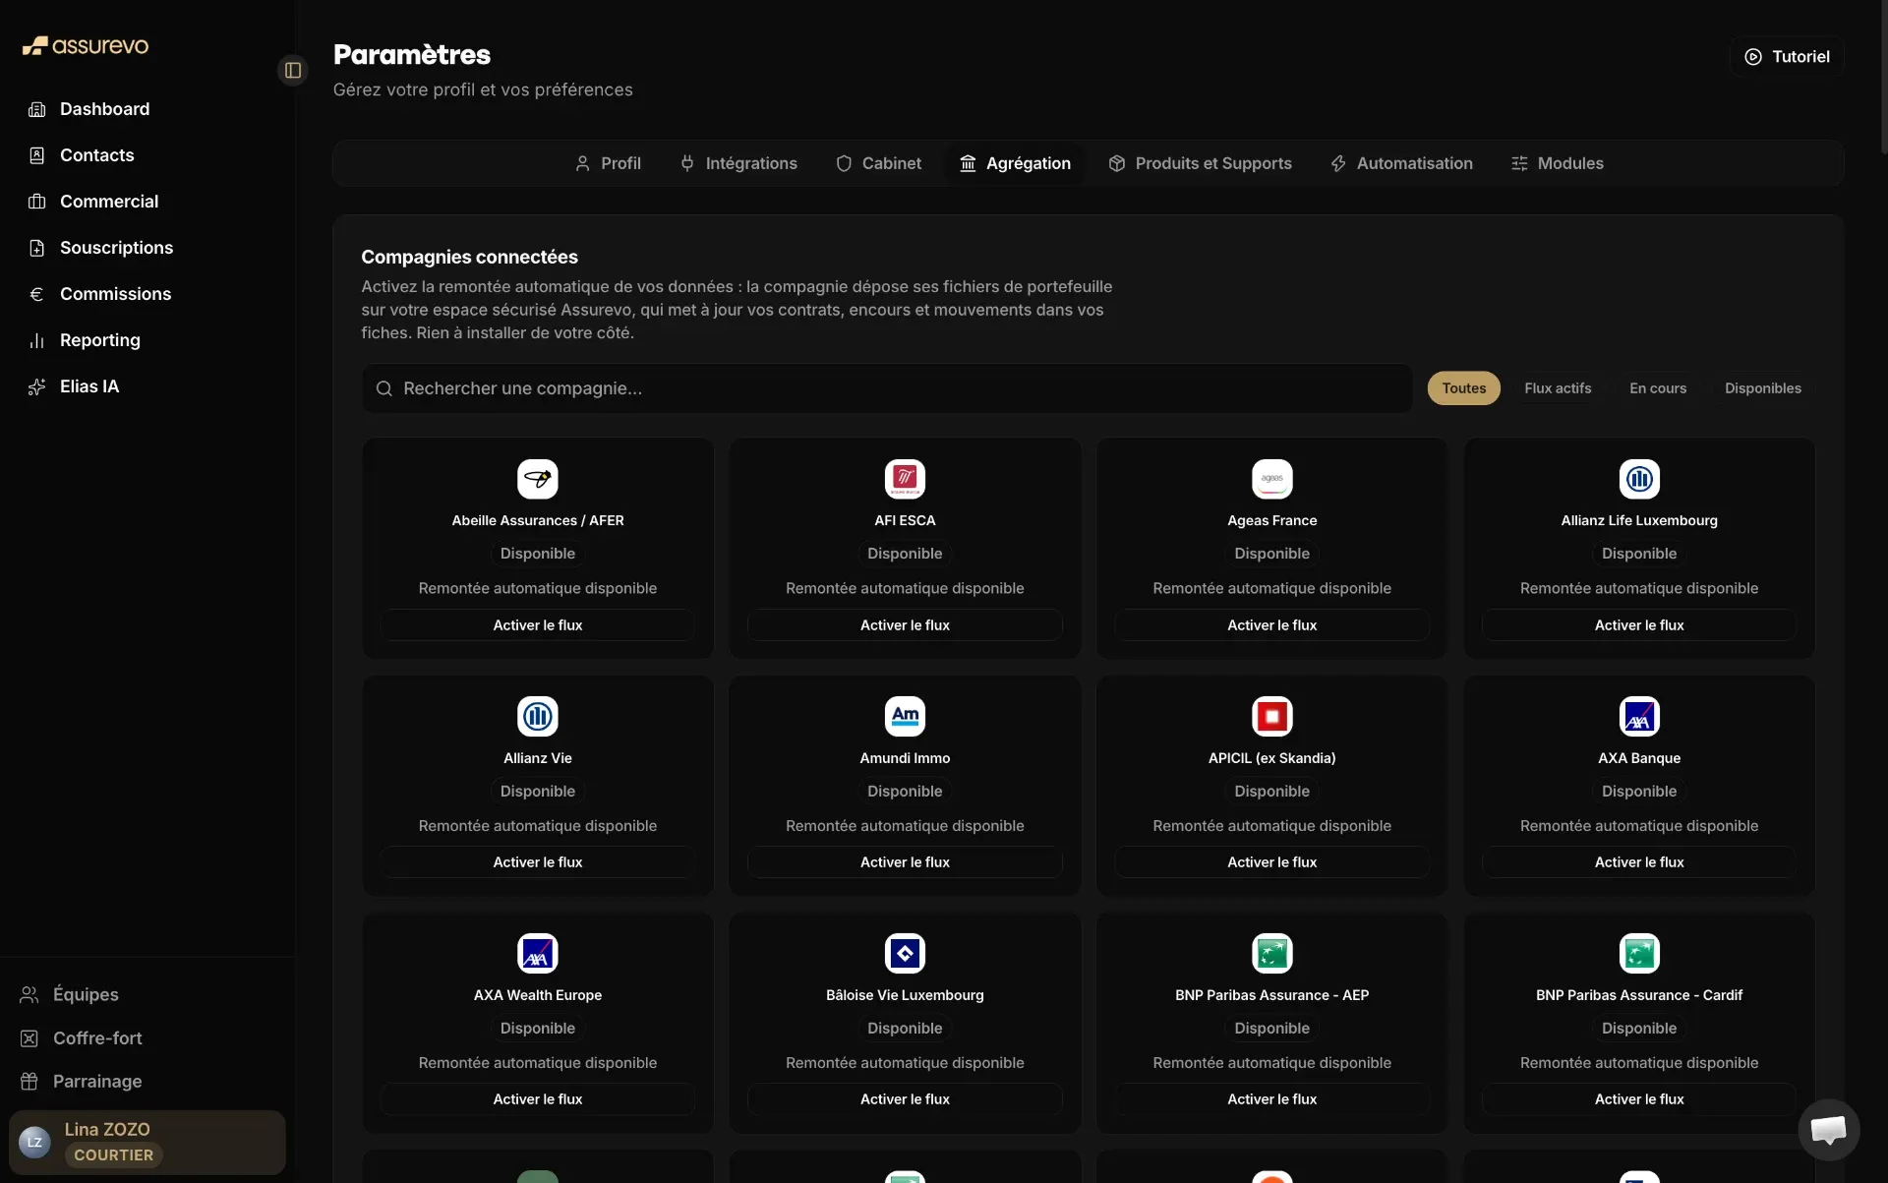The image size is (1888, 1183).
Task: Activate the flux for Amundi Immo
Action: pyautogui.click(x=905, y=862)
